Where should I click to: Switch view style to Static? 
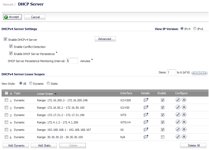[x=48, y=83]
